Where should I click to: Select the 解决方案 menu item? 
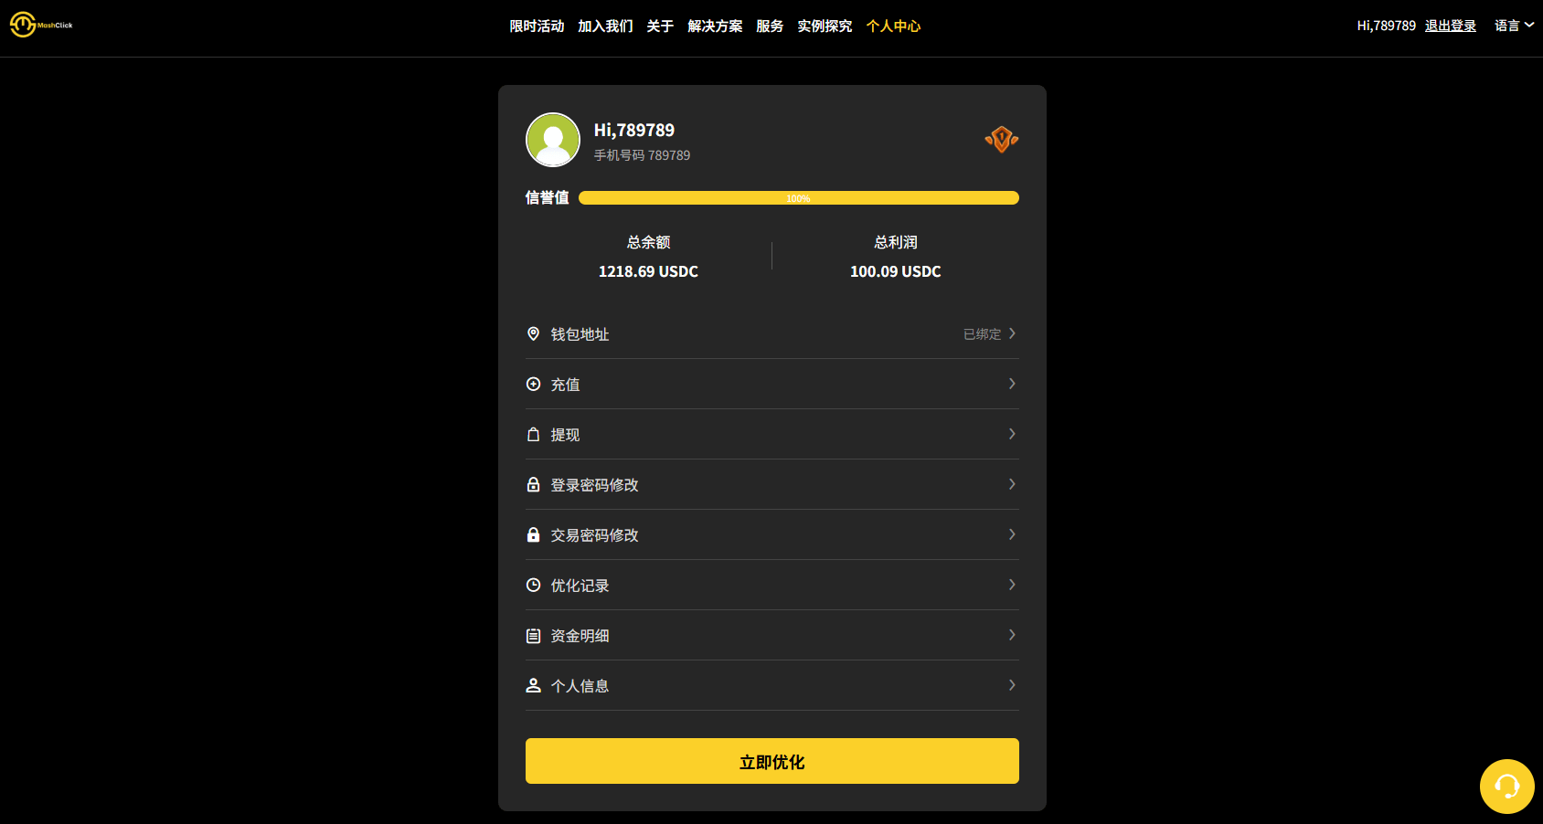click(x=715, y=26)
